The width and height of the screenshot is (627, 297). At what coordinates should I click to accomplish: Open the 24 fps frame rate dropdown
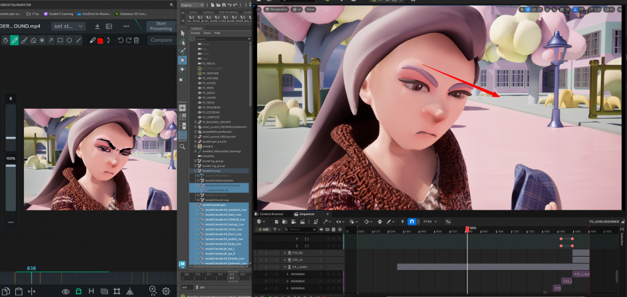431,221
